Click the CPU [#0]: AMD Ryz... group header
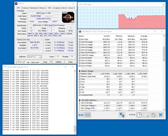Image resolution: width=168 pixels, height=136 pixels. [x=113, y=100]
